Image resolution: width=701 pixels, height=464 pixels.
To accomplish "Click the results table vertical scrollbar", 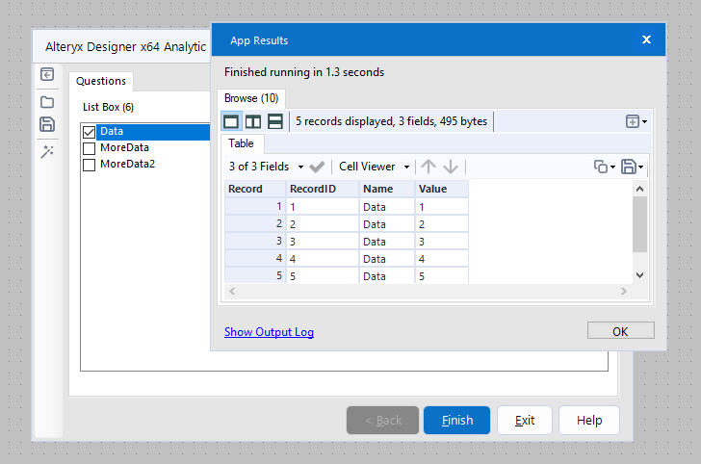I will tap(640, 224).
